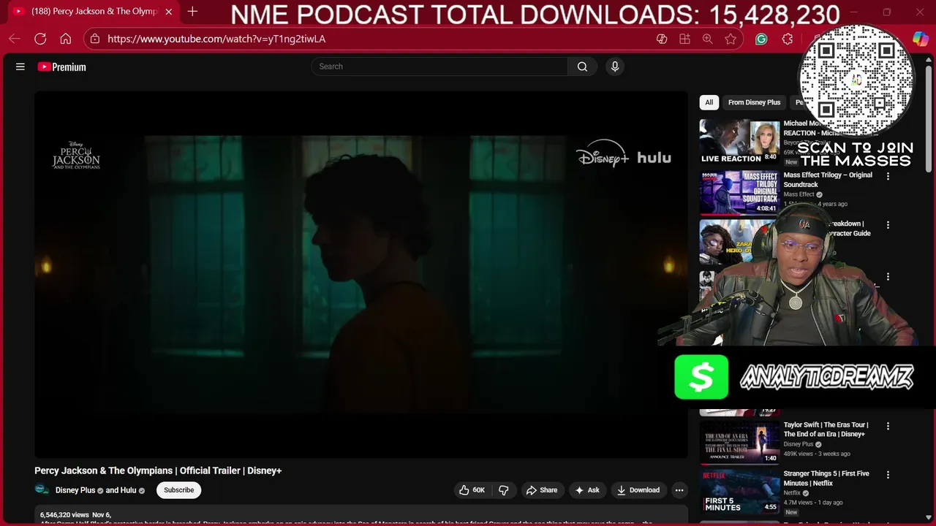This screenshot has width=936, height=526.
Task: Open the more actions ellipsis under the video
Action: 679,490
